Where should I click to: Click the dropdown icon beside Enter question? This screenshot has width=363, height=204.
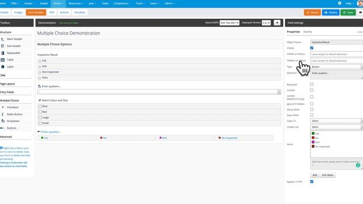coord(39,86)
